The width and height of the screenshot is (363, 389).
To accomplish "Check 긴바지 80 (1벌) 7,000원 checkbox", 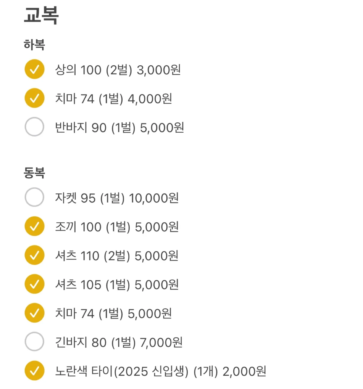I will pos(34,342).
